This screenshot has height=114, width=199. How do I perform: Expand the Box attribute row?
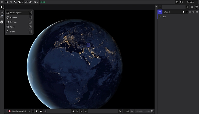[160, 17]
